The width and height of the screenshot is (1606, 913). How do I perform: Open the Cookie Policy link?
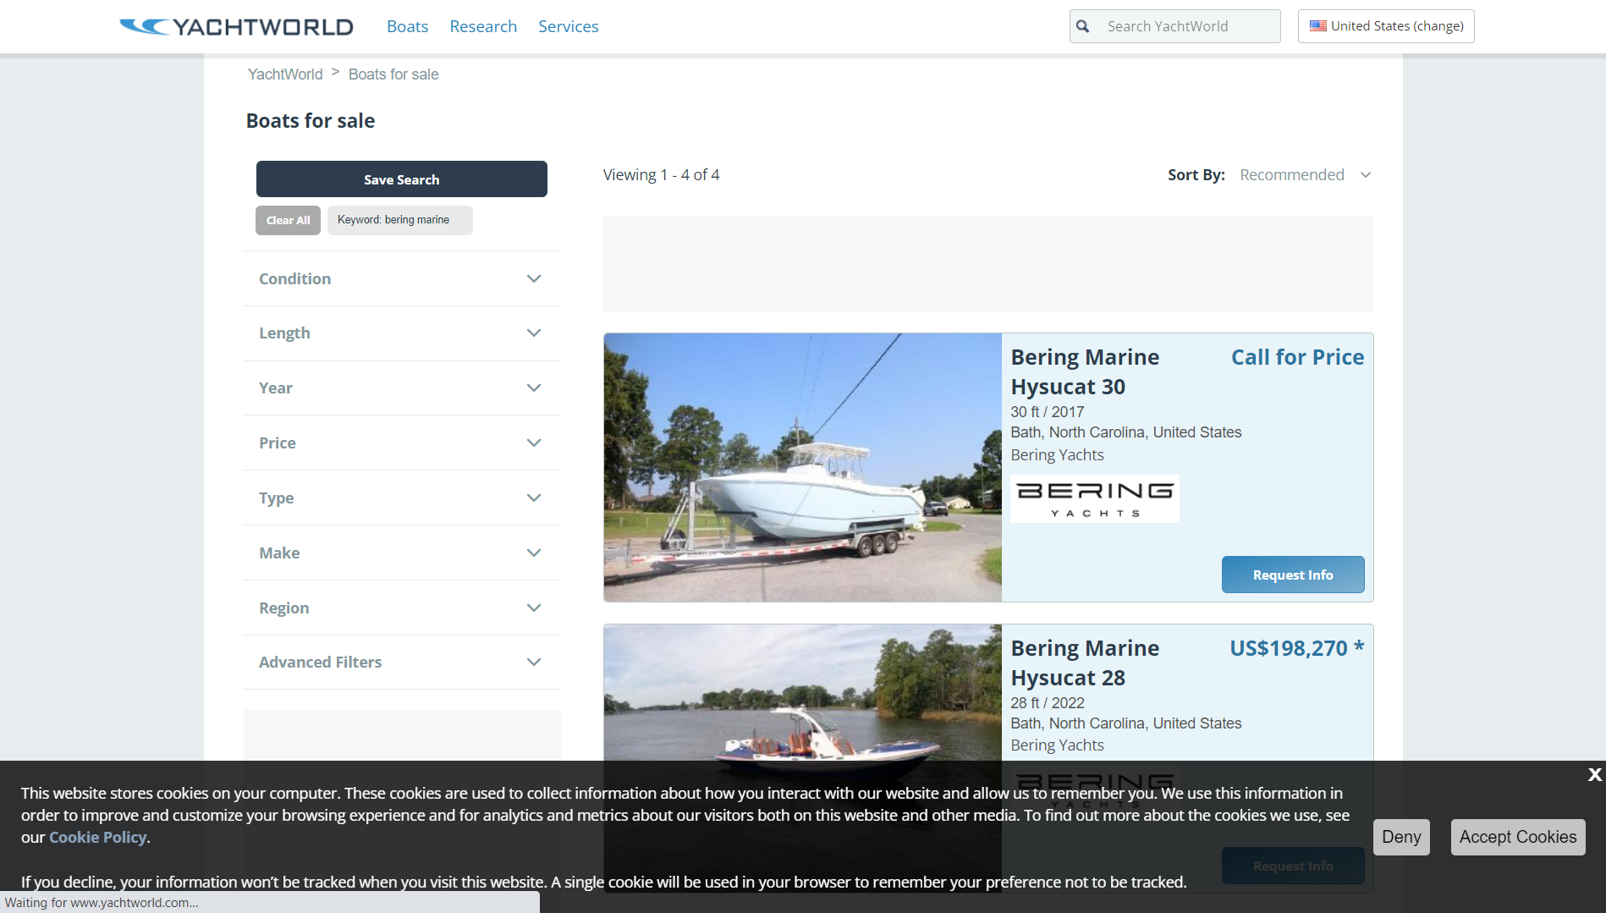pos(97,837)
